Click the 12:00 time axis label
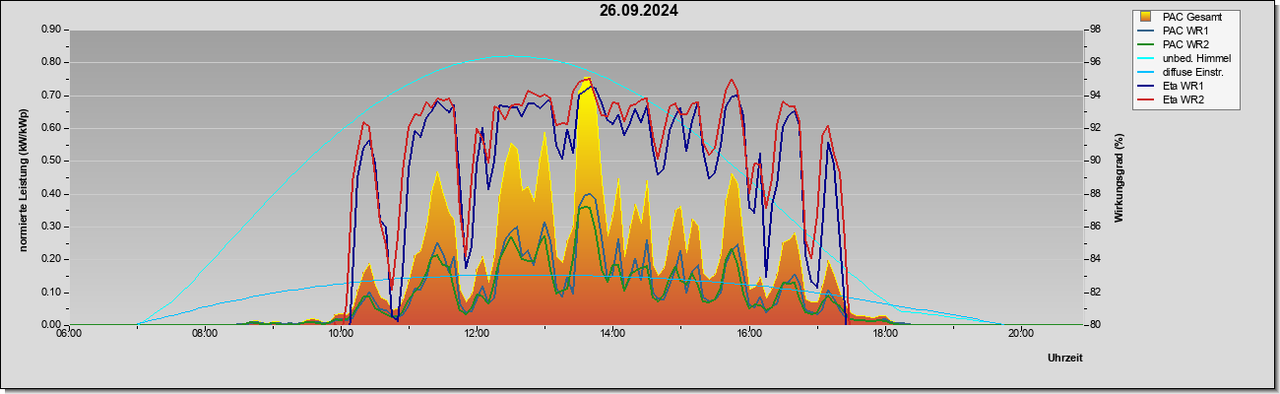This screenshot has height=394, width=1280. click(477, 333)
